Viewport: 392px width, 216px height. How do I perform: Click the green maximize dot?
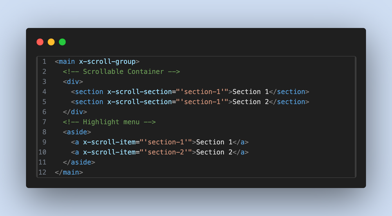click(62, 42)
